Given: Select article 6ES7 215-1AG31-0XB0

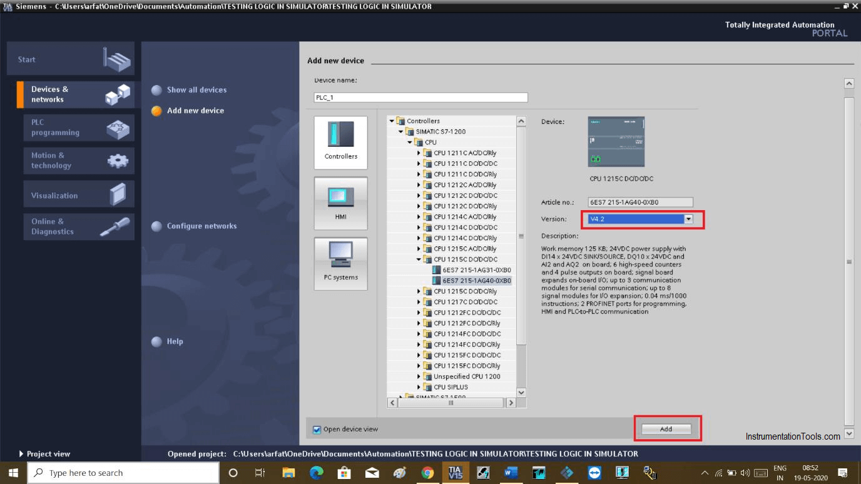Looking at the screenshot, I should coord(471,270).
